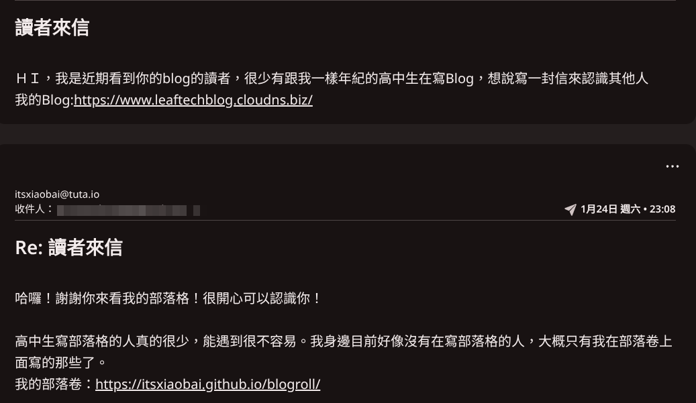Viewport: 696px width, 403px height.
Task: Click the phrase 想說寫一封信來認識其他人
Action: point(568,78)
